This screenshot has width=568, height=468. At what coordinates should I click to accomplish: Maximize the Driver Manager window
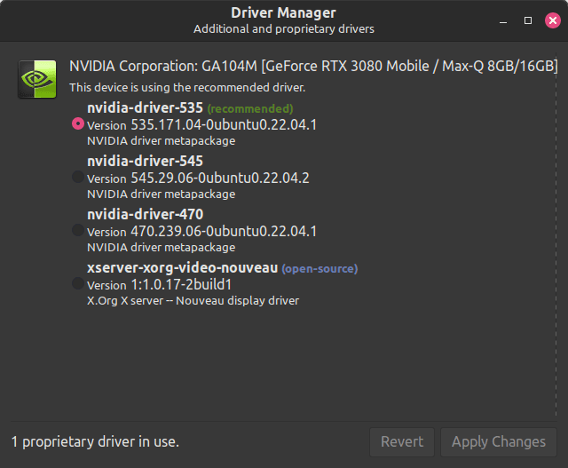point(528,20)
